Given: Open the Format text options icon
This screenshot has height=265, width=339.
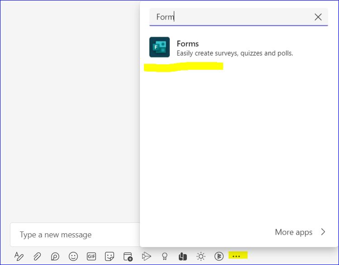Looking at the screenshot, I should pyautogui.click(x=19, y=256).
